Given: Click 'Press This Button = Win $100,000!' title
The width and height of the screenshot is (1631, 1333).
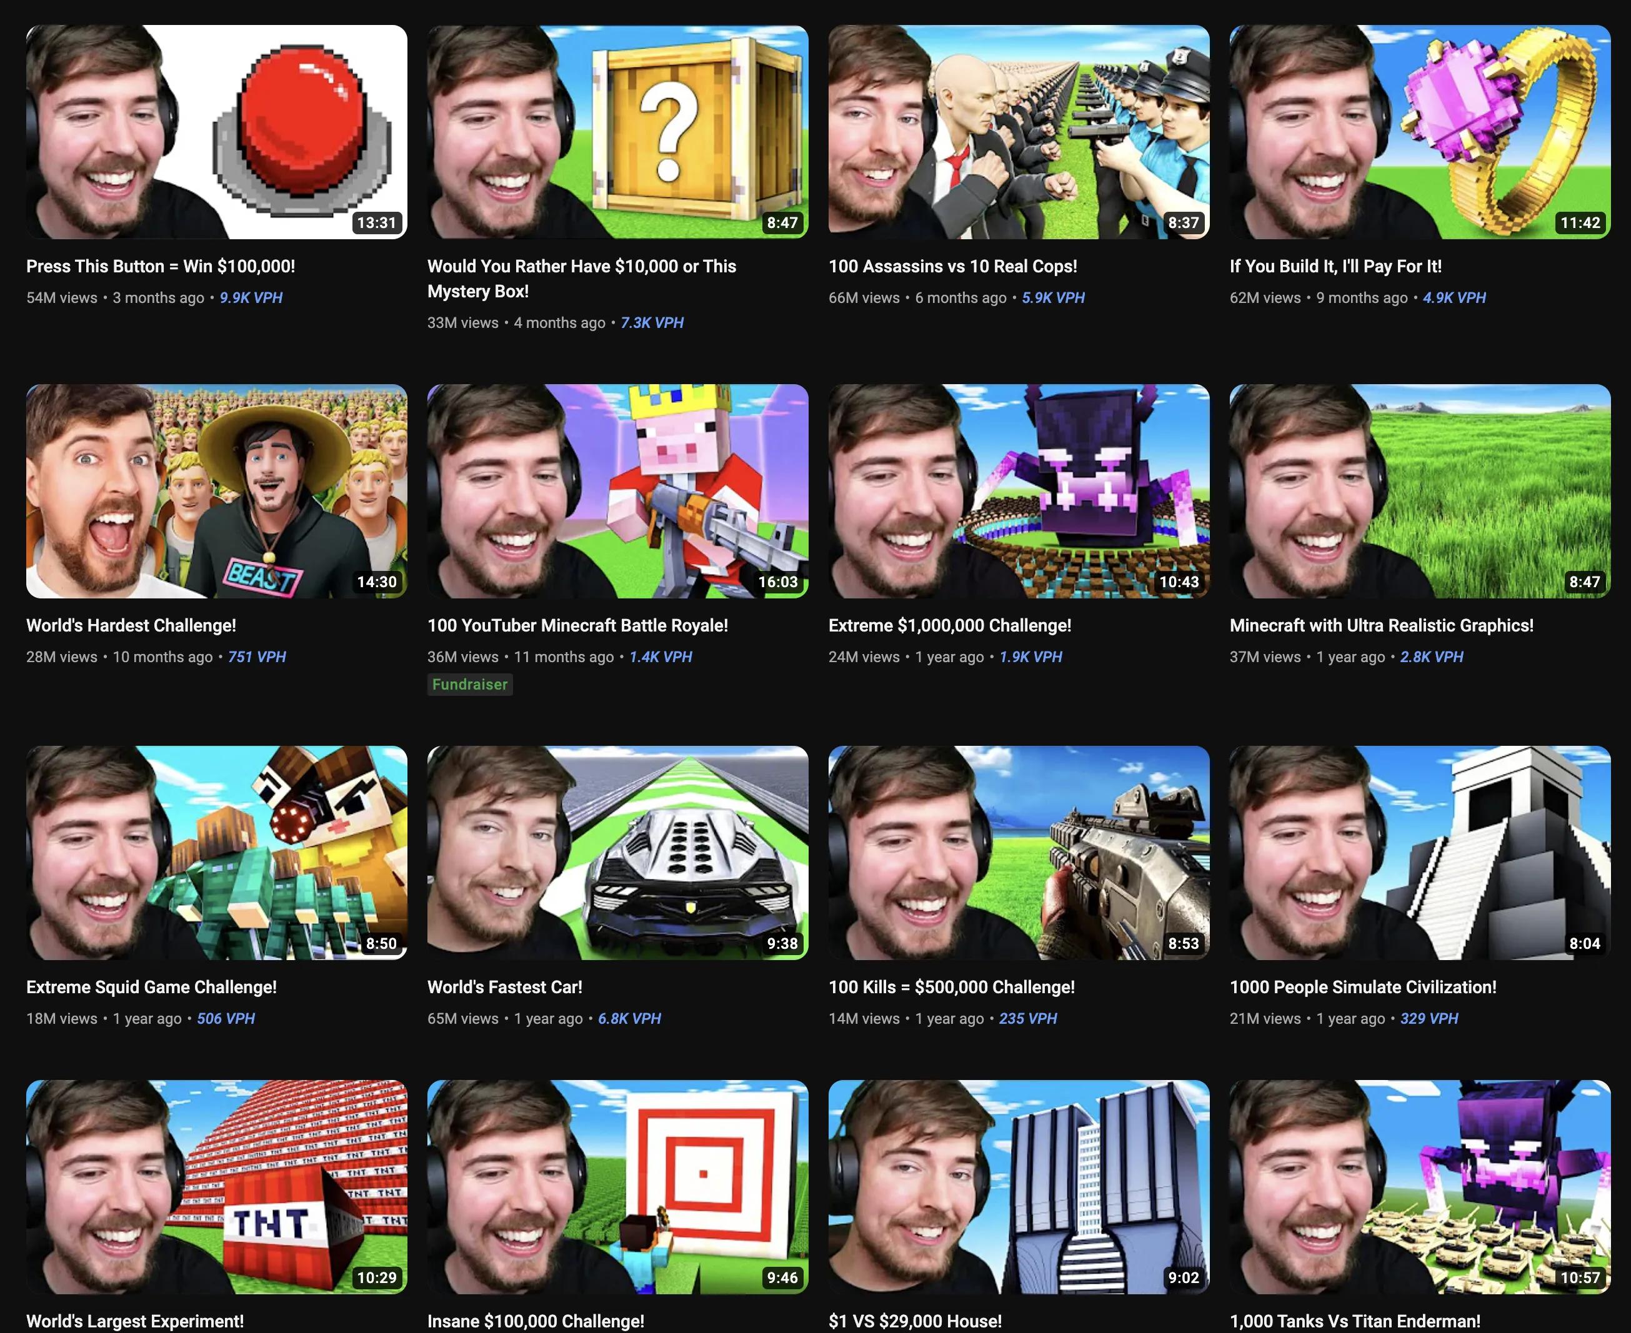Looking at the screenshot, I should (x=161, y=267).
